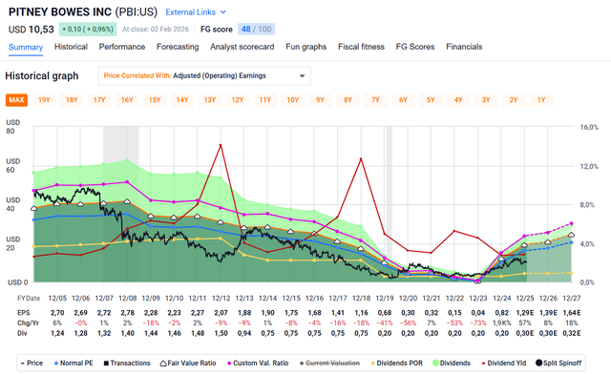The image size is (611, 374).
Task: Select the 9Y time range
Action: (x=321, y=100)
